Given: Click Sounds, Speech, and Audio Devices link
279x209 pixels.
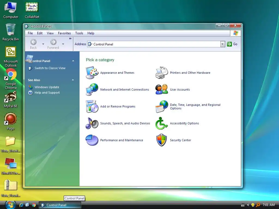Looking at the screenshot, I should tap(125, 123).
